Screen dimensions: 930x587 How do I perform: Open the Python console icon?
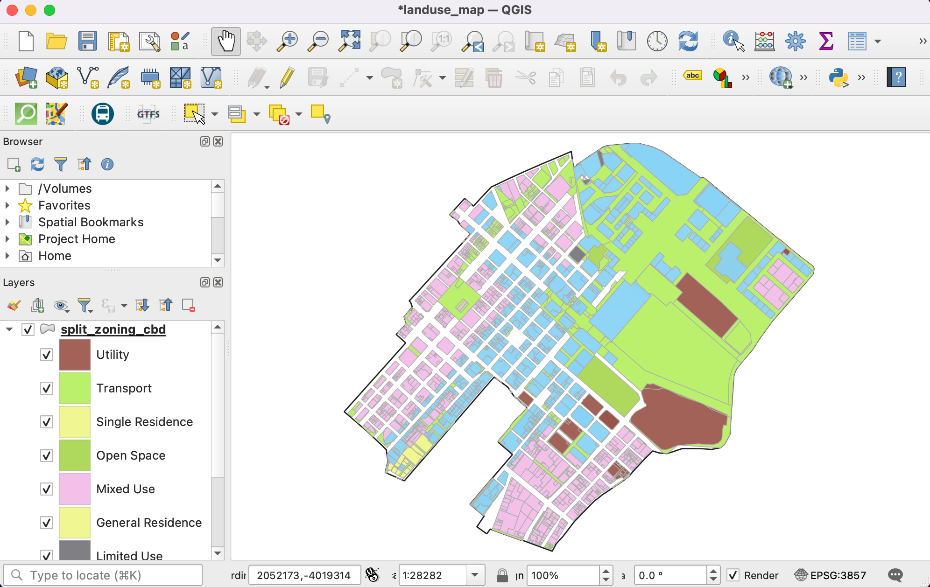pyautogui.click(x=838, y=77)
